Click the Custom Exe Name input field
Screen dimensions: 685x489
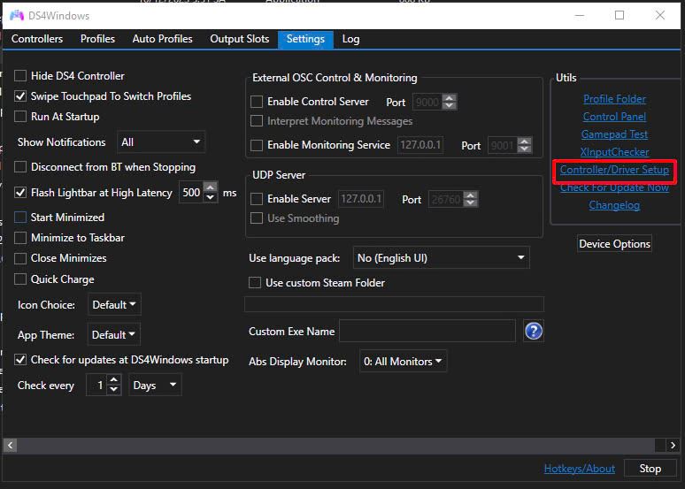click(427, 331)
